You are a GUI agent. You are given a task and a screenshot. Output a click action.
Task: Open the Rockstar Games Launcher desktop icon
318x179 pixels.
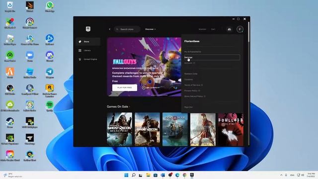50,90
